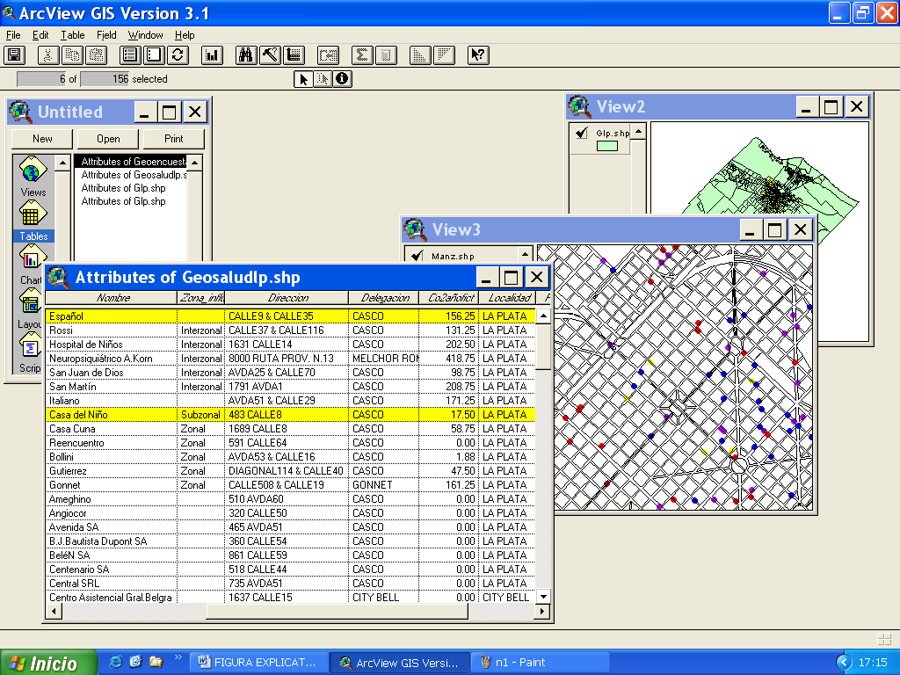Click Internet Explorer quick launch icon

point(115,662)
